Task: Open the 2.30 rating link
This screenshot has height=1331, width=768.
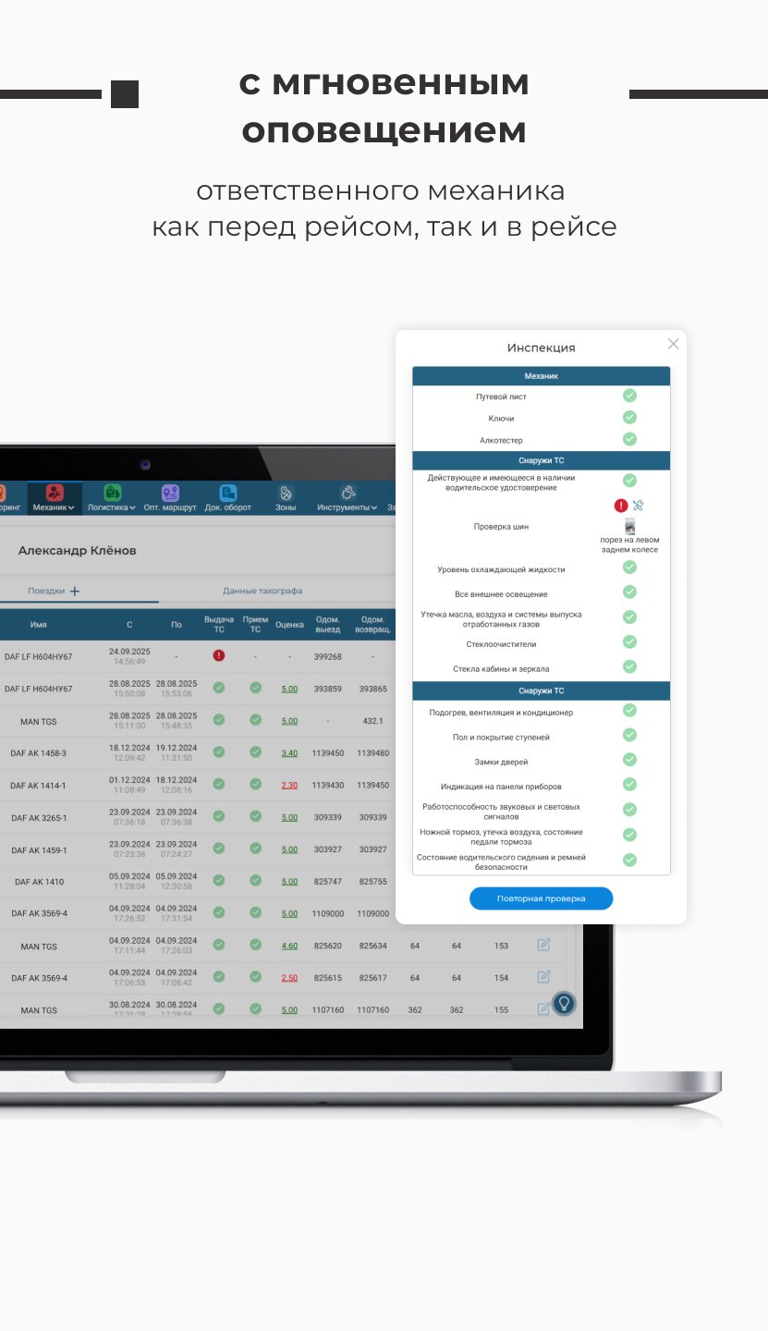Action: pyautogui.click(x=289, y=785)
